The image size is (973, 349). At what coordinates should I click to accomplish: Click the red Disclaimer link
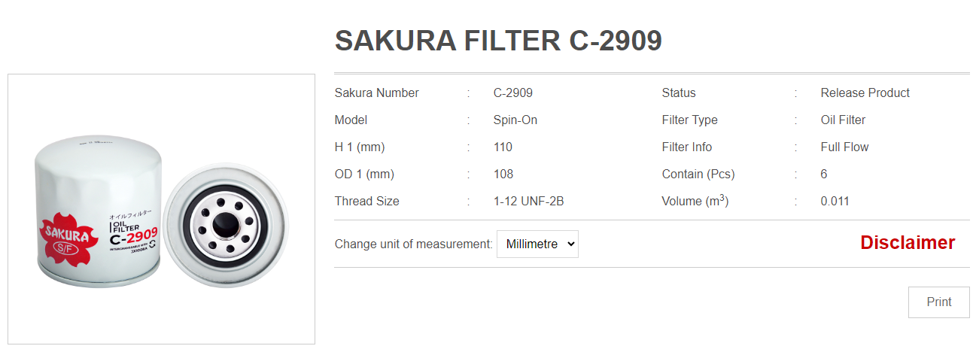(x=908, y=243)
